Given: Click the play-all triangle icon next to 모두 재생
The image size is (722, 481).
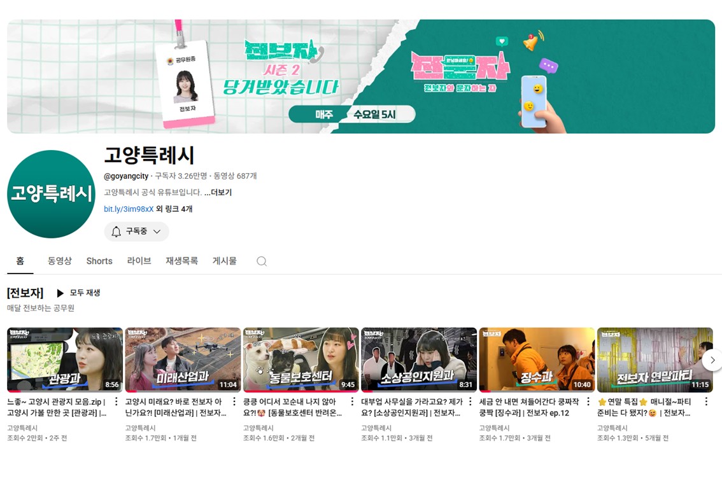Looking at the screenshot, I should pos(60,293).
